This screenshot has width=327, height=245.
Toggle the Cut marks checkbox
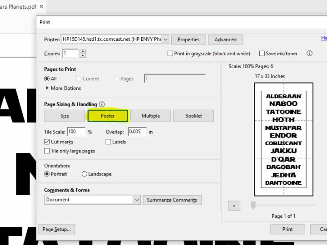click(47, 142)
